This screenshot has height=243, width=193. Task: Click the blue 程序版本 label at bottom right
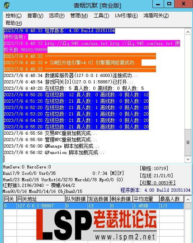click(x=155, y=190)
